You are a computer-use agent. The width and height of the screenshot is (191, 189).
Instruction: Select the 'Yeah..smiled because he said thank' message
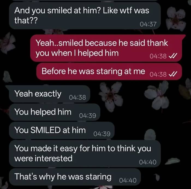[x=106, y=48]
